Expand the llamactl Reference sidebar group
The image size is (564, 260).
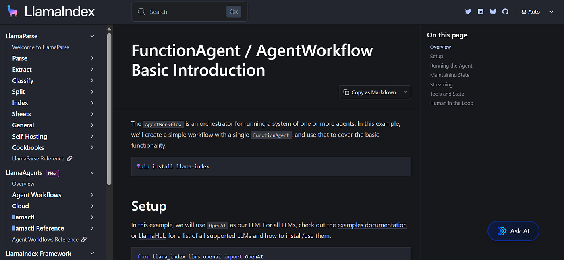[92, 228]
